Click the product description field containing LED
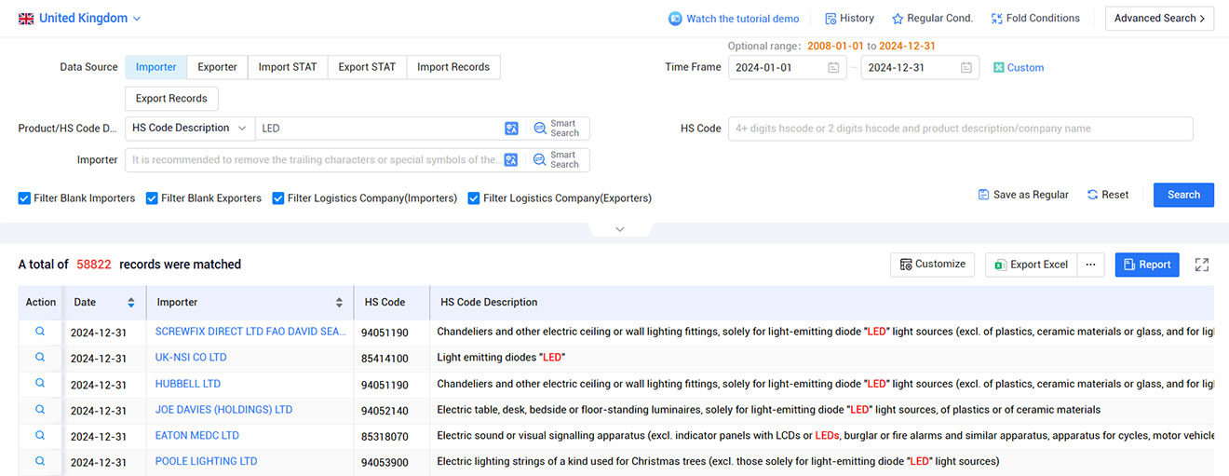The width and height of the screenshot is (1229, 476). point(380,129)
